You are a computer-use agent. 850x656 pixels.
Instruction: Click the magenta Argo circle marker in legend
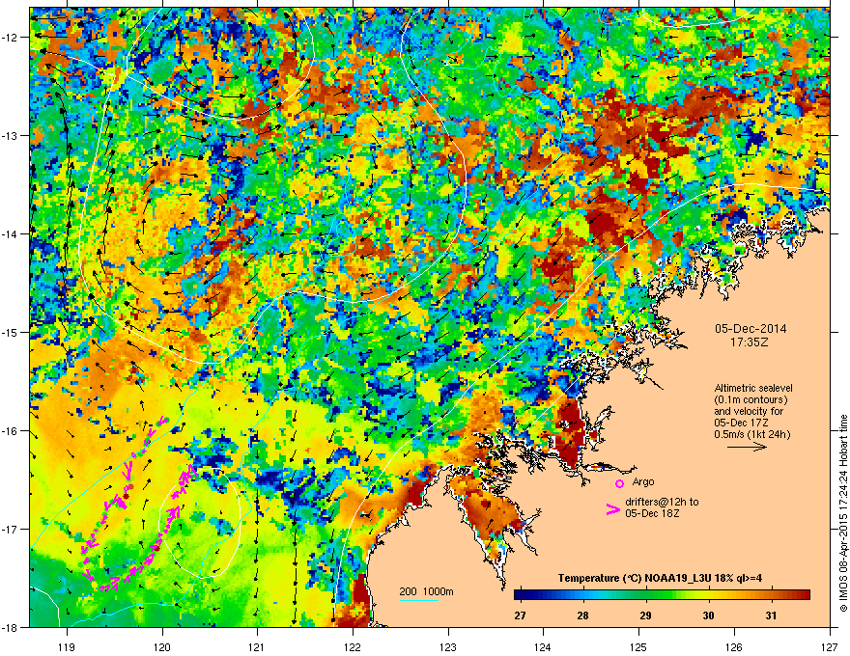[x=619, y=483]
